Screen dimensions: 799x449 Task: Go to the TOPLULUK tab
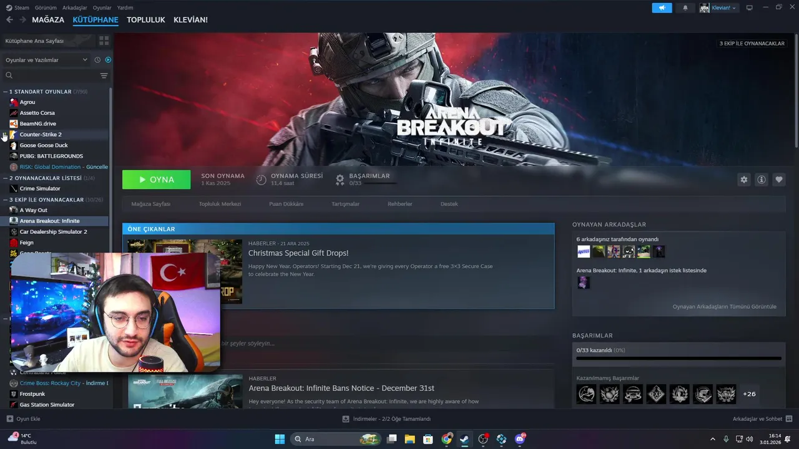(x=146, y=20)
